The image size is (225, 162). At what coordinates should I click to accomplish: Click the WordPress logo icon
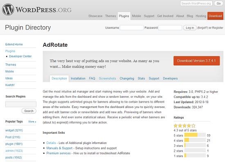[8, 10]
